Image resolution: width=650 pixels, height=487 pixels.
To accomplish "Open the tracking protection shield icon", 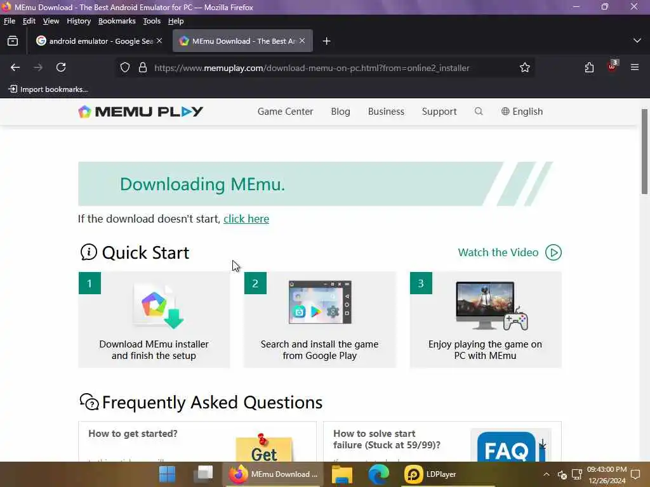I will coord(125,67).
